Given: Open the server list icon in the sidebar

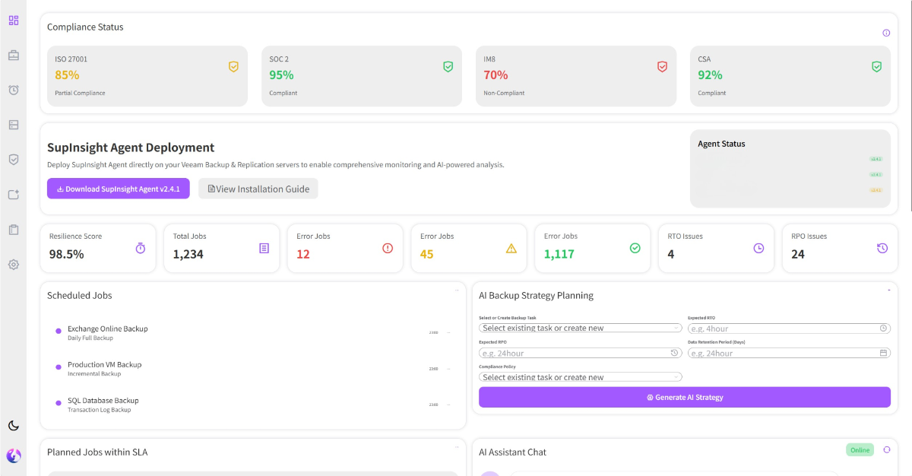Looking at the screenshot, I should (x=13, y=124).
